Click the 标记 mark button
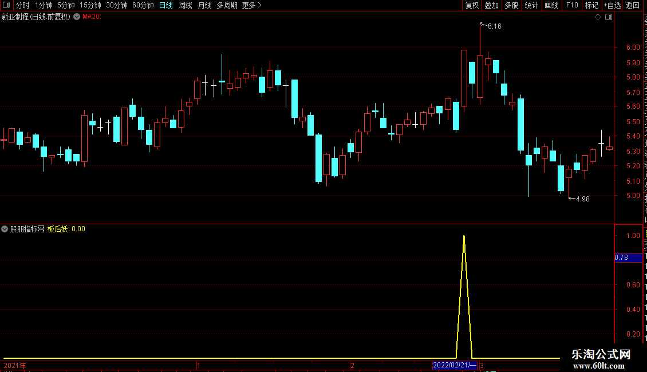The image size is (647, 372). pyautogui.click(x=591, y=5)
